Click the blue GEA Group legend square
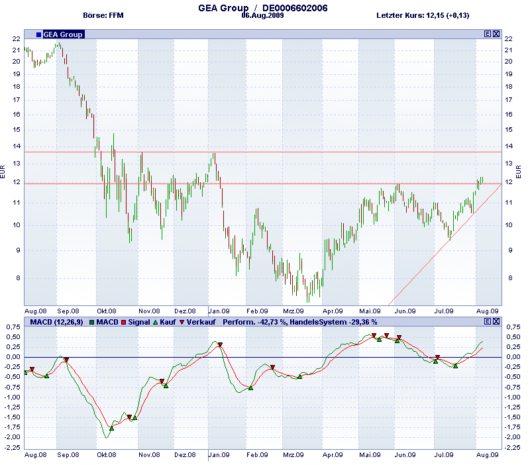 tap(38, 34)
